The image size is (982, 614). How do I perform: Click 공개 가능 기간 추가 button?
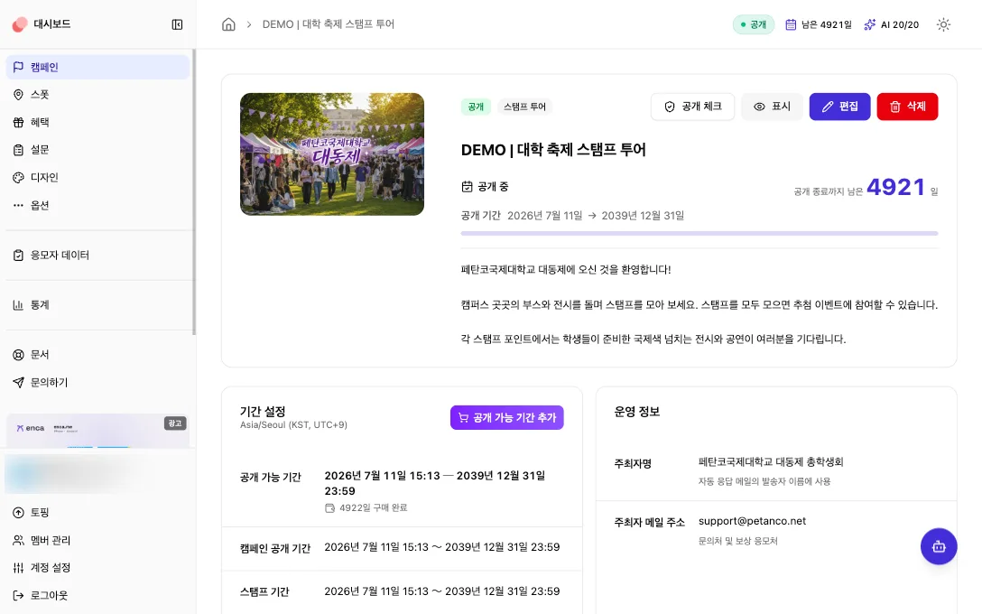(506, 417)
